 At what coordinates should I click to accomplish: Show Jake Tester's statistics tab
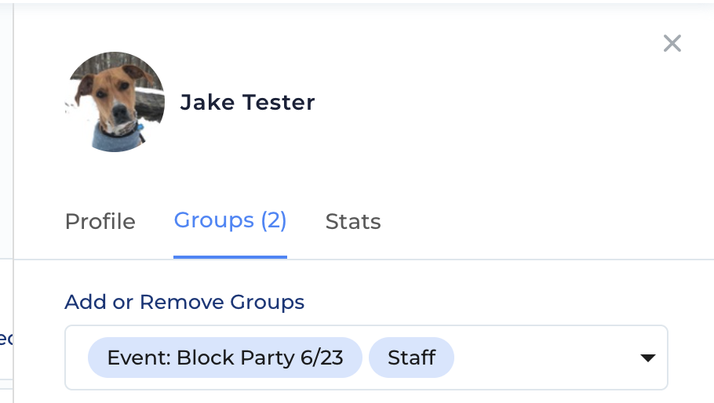coord(353,222)
